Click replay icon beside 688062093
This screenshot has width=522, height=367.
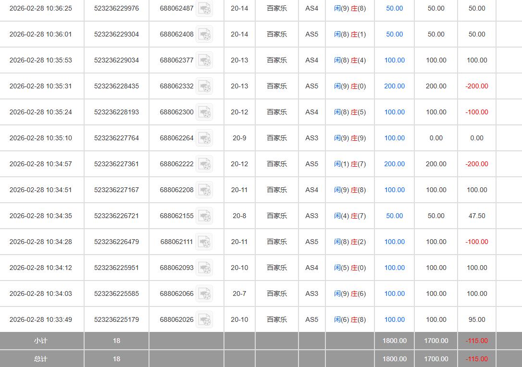point(204,268)
